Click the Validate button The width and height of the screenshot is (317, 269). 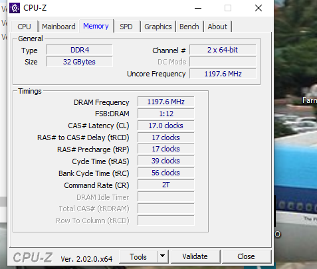click(195, 256)
